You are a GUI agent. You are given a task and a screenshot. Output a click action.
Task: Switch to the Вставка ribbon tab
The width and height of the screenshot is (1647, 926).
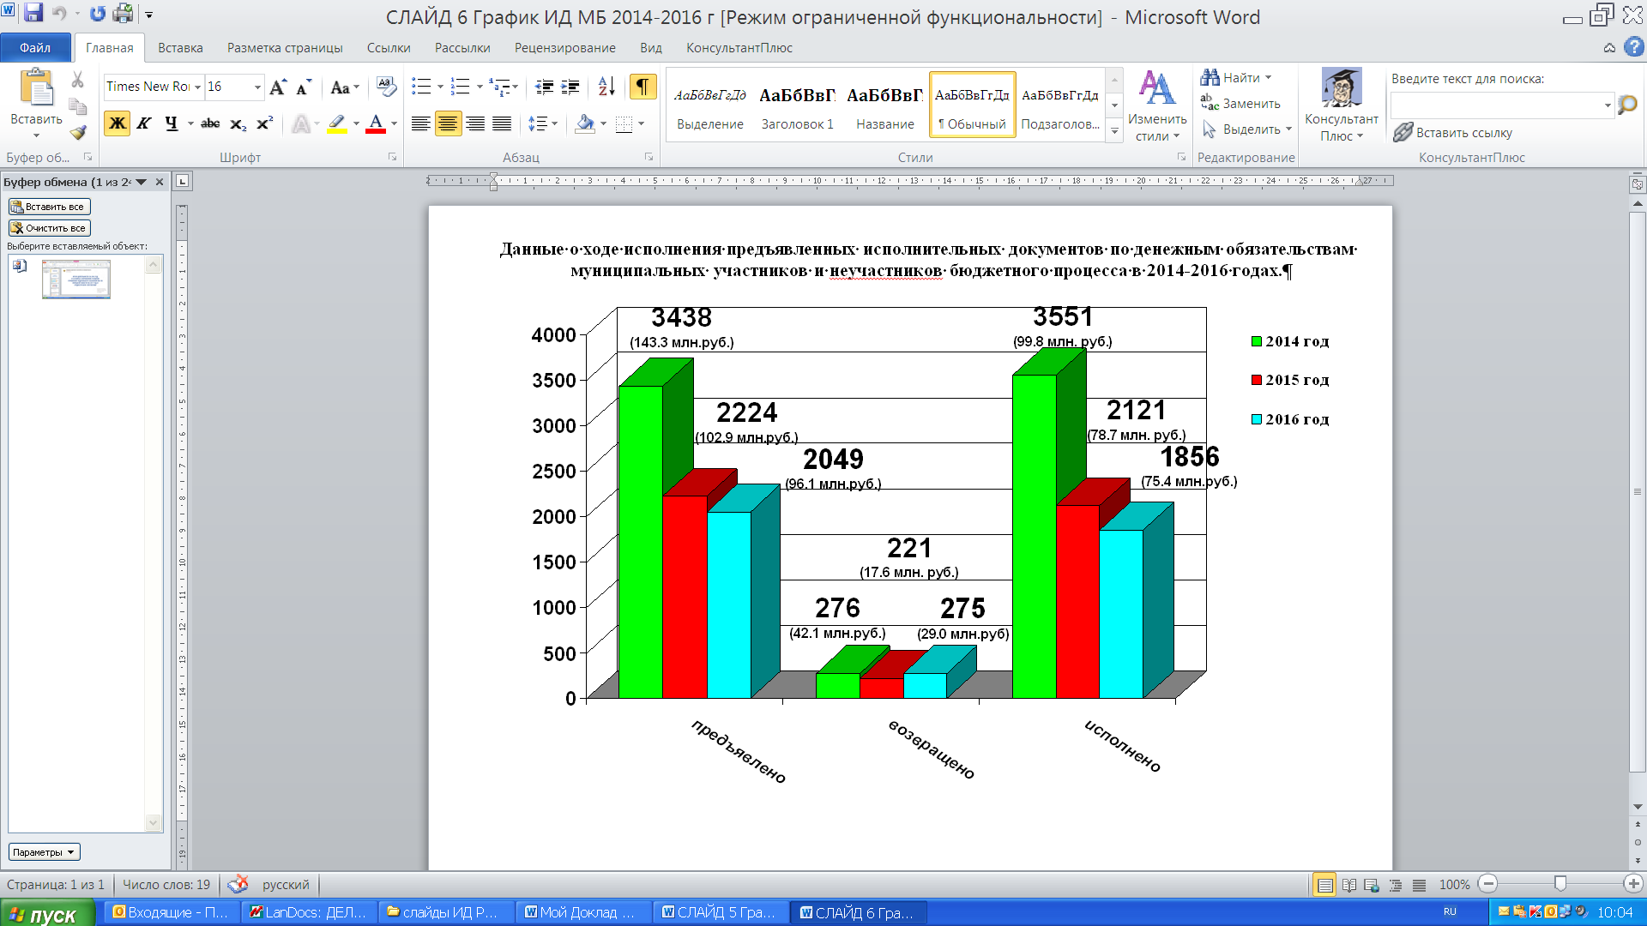pyautogui.click(x=180, y=48)
